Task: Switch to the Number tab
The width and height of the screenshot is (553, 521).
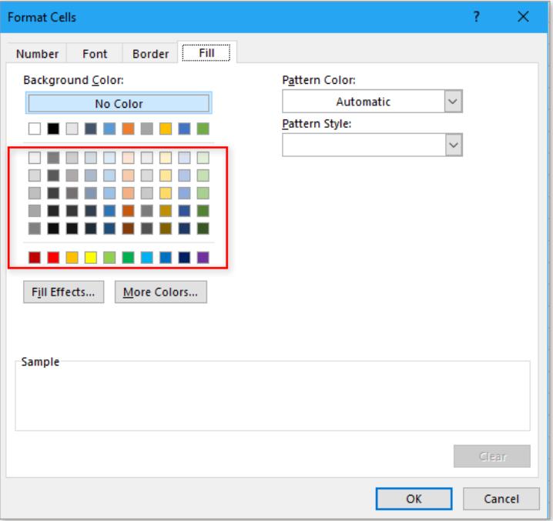Action: tap(37, 55)
